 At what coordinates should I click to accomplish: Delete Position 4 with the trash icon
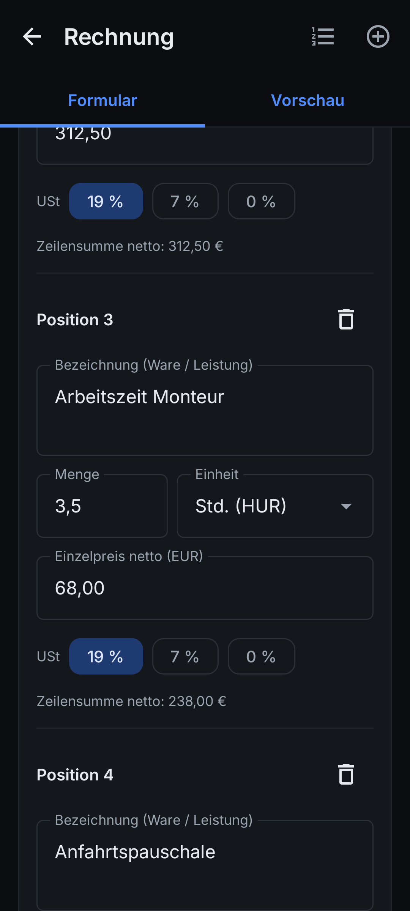click(346, 775)
